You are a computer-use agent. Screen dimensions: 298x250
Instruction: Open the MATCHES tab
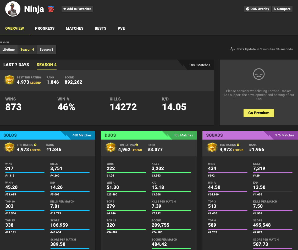tap(74, 28)
